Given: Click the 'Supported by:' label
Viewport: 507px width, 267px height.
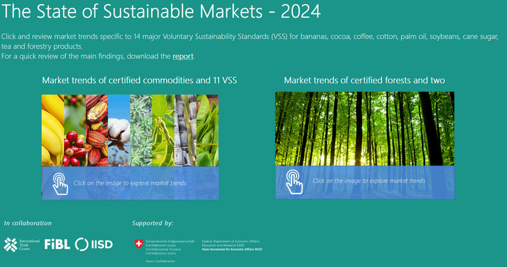Looking at the screenshot, I should coord(153,223).
